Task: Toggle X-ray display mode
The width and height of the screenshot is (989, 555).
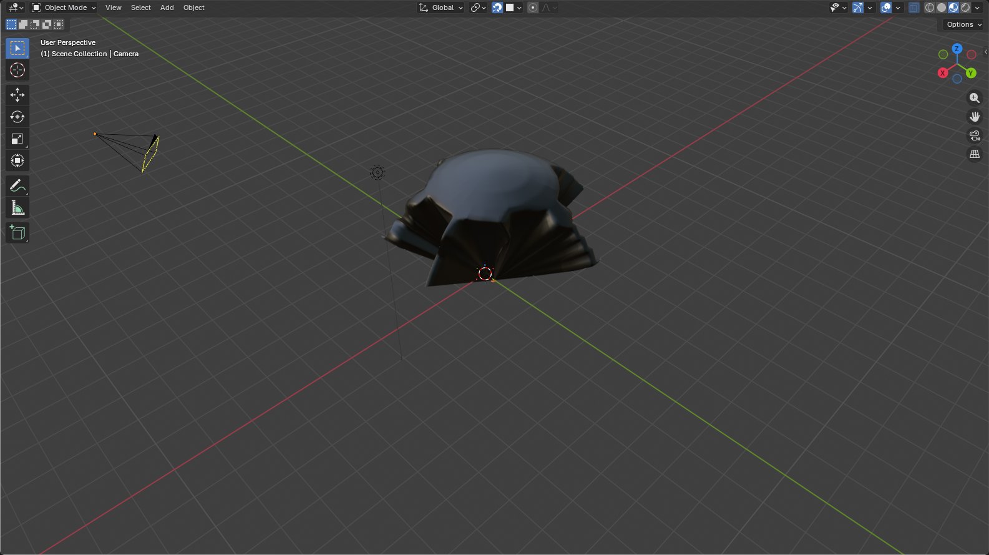Action: (x=913, y=7)
